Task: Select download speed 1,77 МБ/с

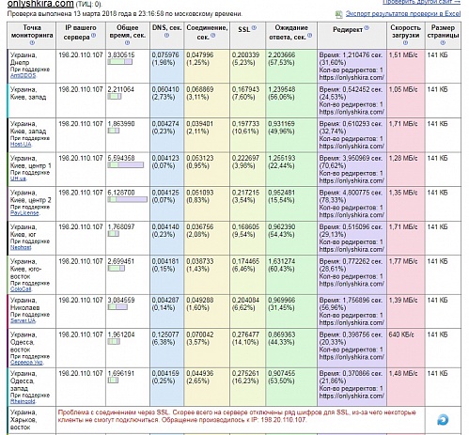Action: pos(403,261)
